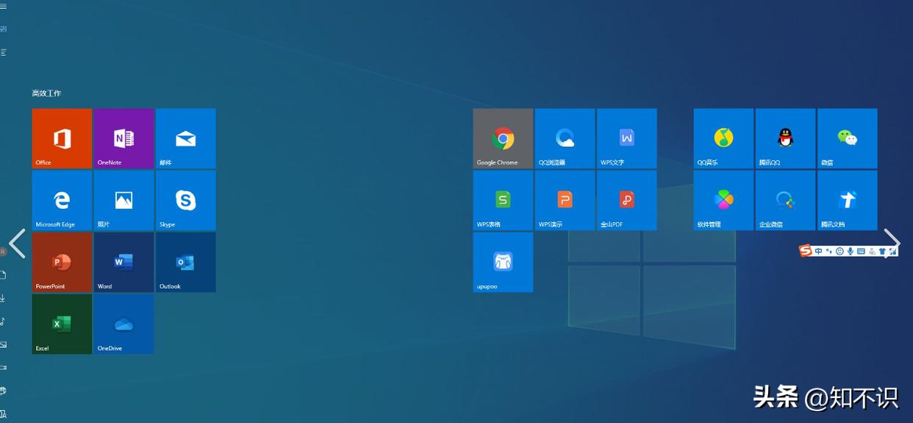This screenshot has width=913, height=423.
Task: Open the OneDrive tile
Action: (123, 324)
